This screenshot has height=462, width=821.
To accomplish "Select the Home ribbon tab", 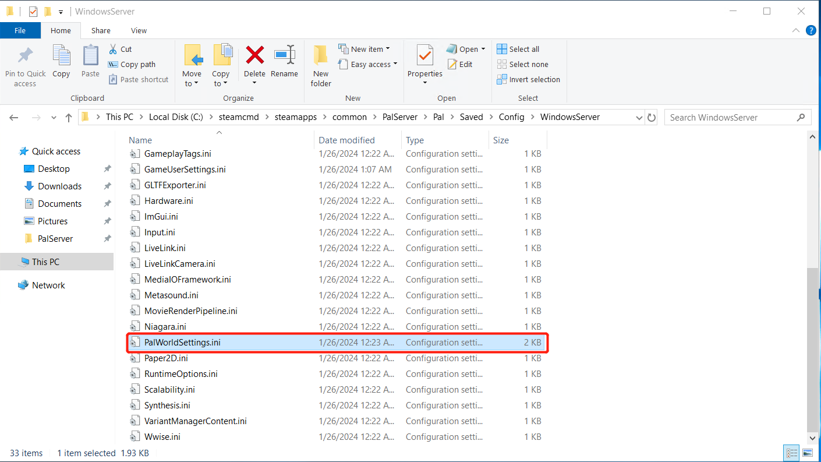I will [x=61, y=30].
